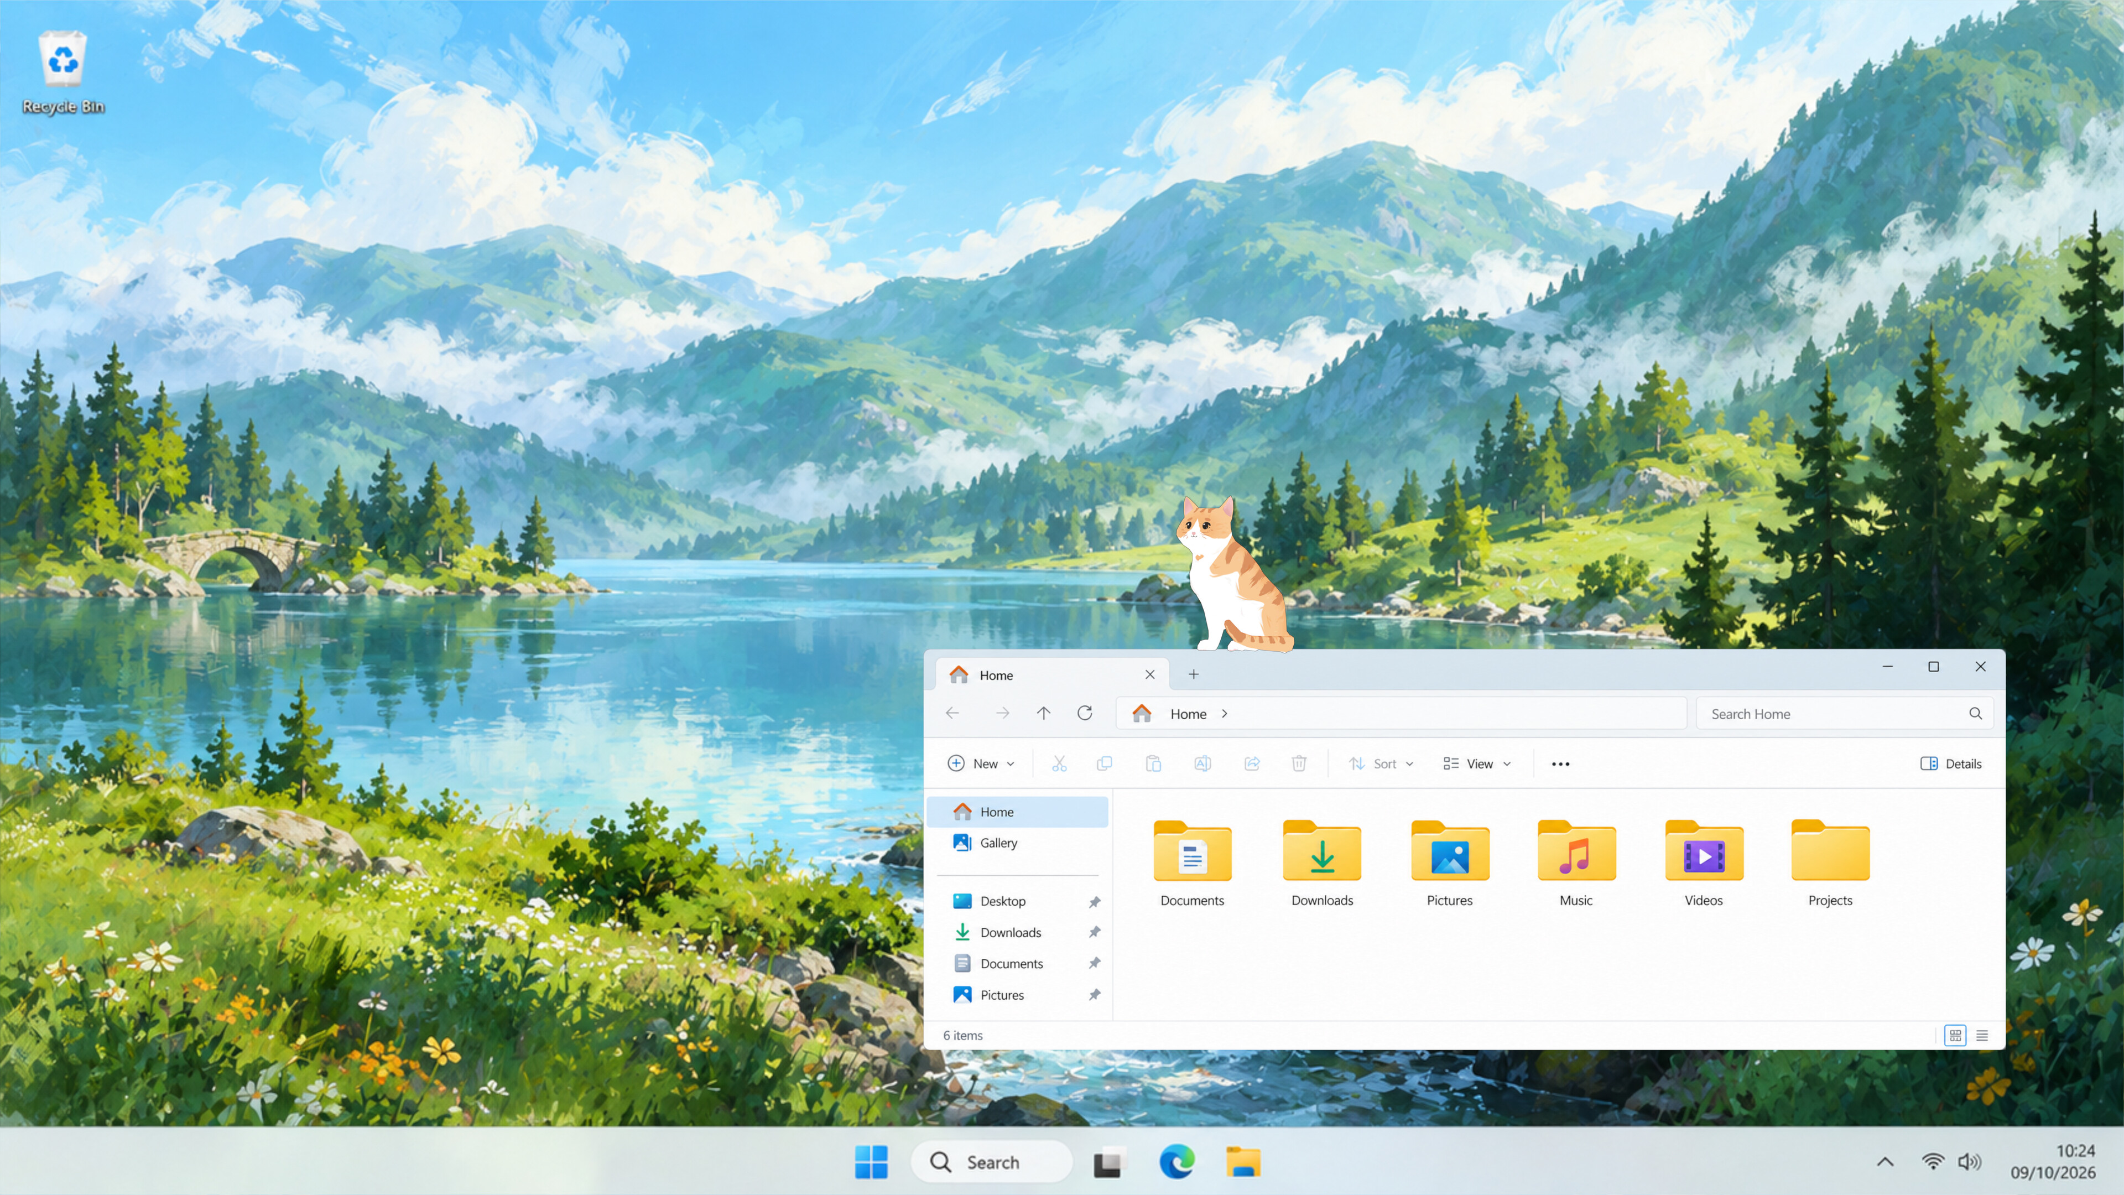2124x1195 pixels.
Task: Switch to large icons view in status bar
Action: [1955, 1035]
